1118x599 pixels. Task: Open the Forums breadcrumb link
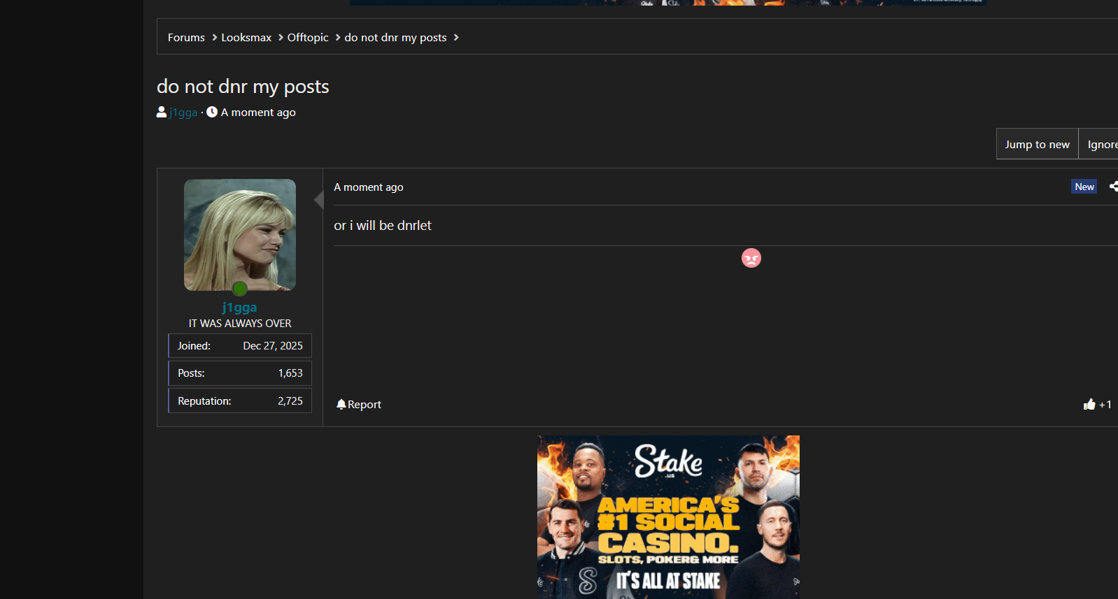pyautogui.click(x=186, y=38)
